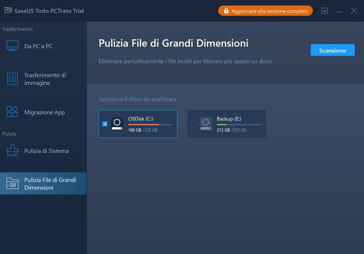Click the OSDisk (C:) drive icon
364x254 pixels.
pyautogui.click(x=117, y=124)
